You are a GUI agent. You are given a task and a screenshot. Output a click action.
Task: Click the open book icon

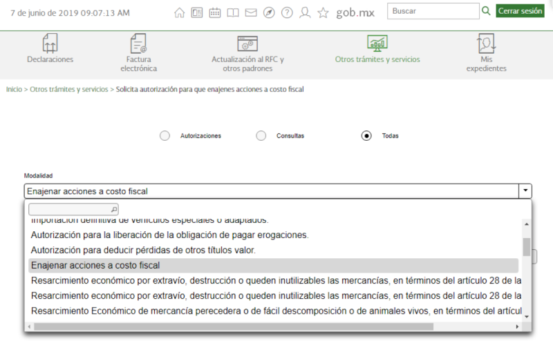pyautogui.click(x=233, y=13)
